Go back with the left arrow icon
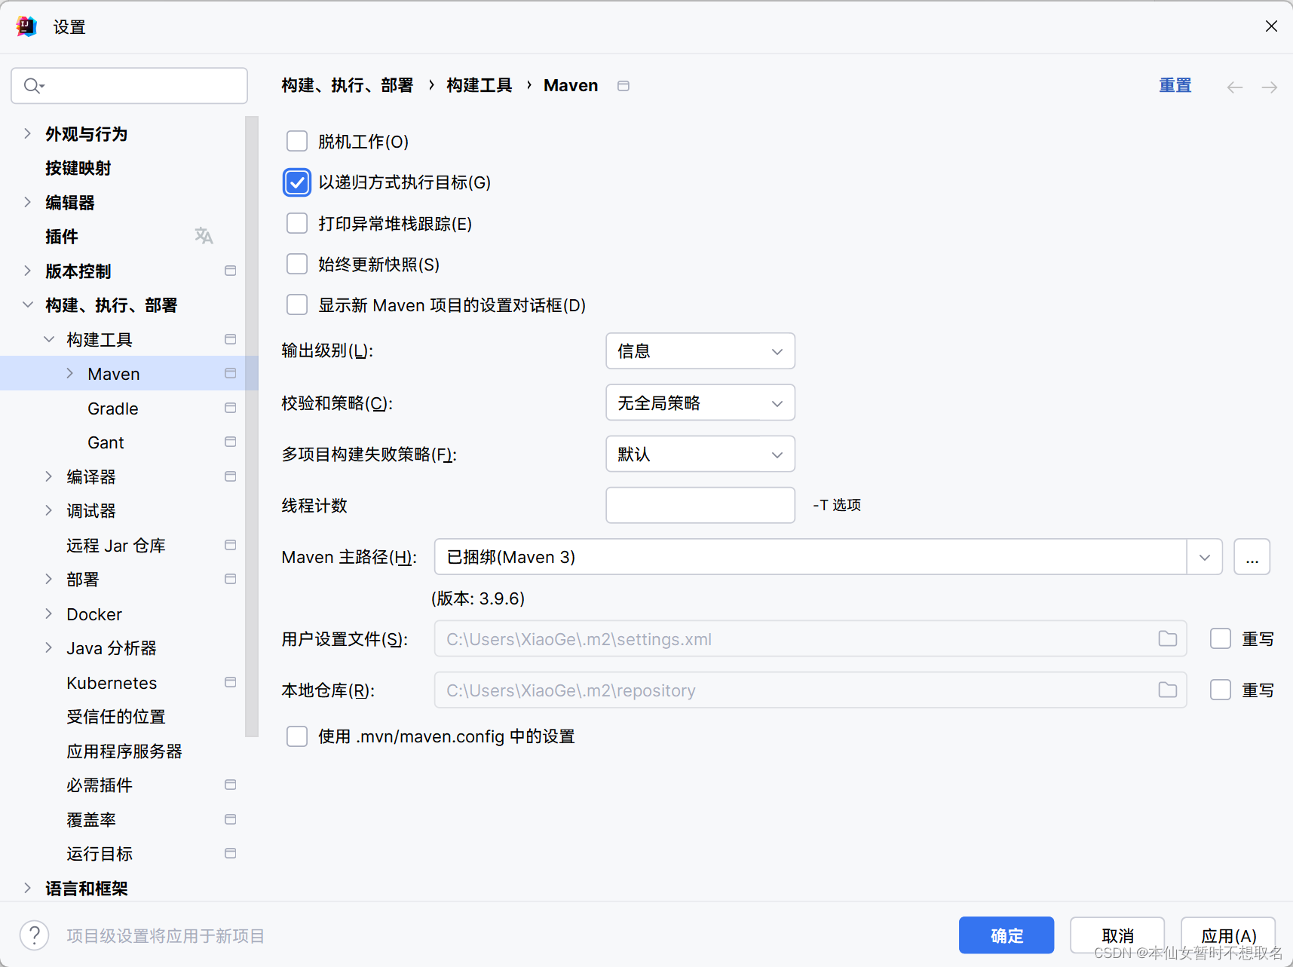This screenshot has width=1293, height=967. [x=1234, y=87]
